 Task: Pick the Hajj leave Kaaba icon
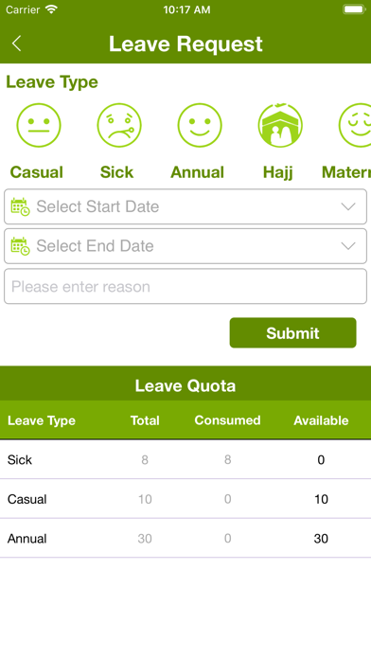tap(280, 125)
